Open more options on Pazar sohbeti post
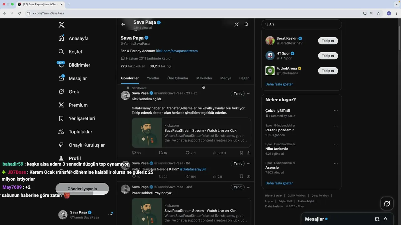Image resolution: width=401 pixels, height=225 pixels. click(248, 187)
